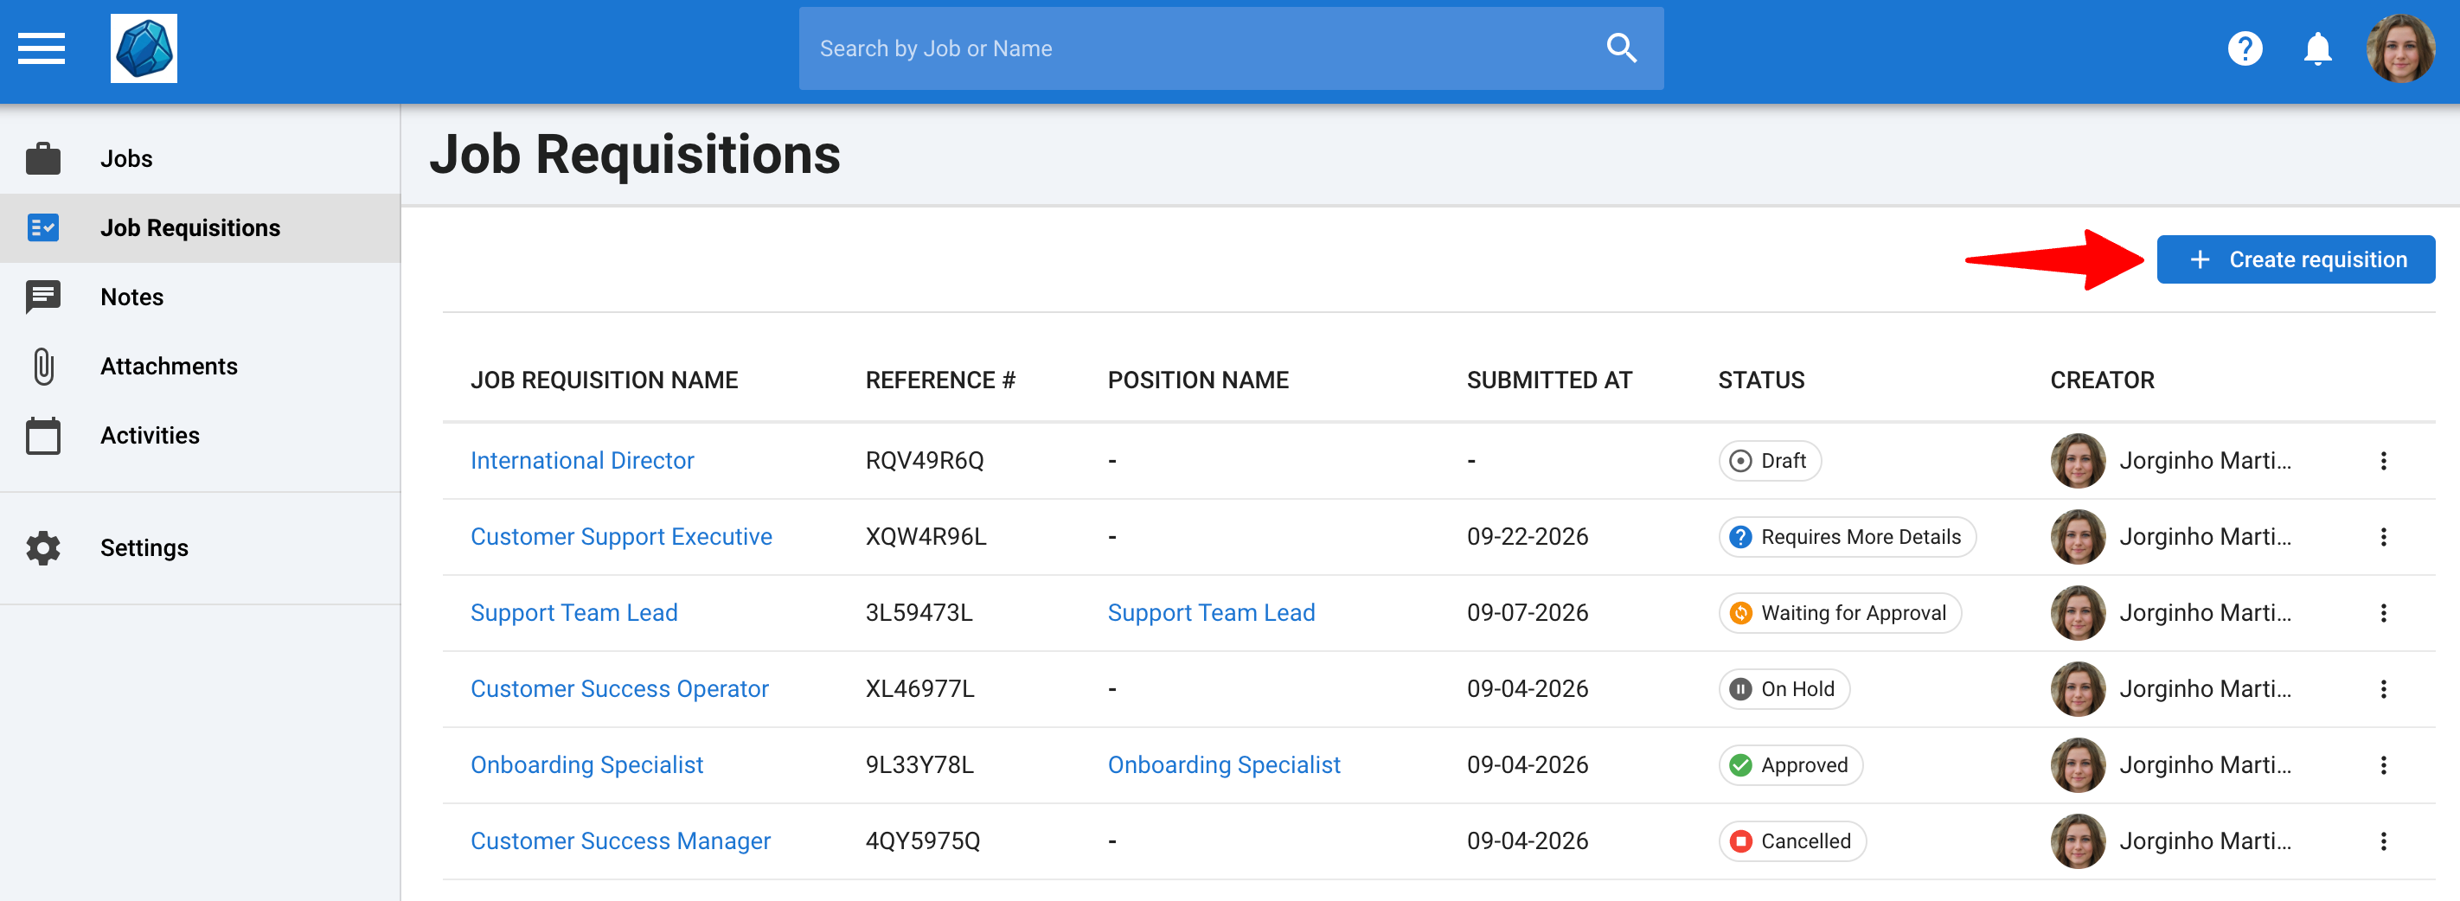The image size is (2460, 901).
Task: Open more options for Customer Success Operator row
Action: click(2383, 689)
